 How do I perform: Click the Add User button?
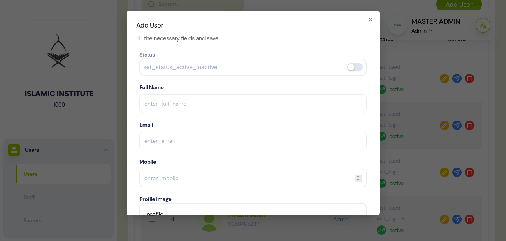coord(459,5)
